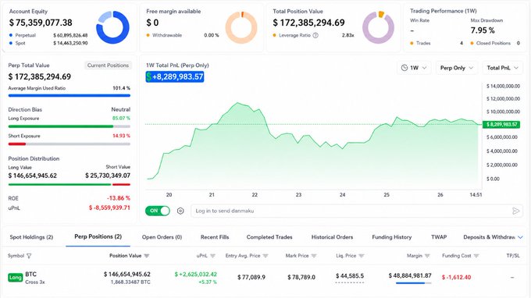531x298 pixels.
Task: Click the Leverage Ratio help question icon
Action: pyautogui.click(x=315, y=35)
